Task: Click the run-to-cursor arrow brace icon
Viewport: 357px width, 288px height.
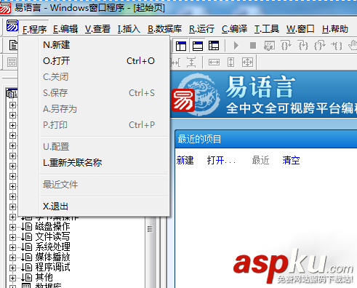Action: [337, 45]
